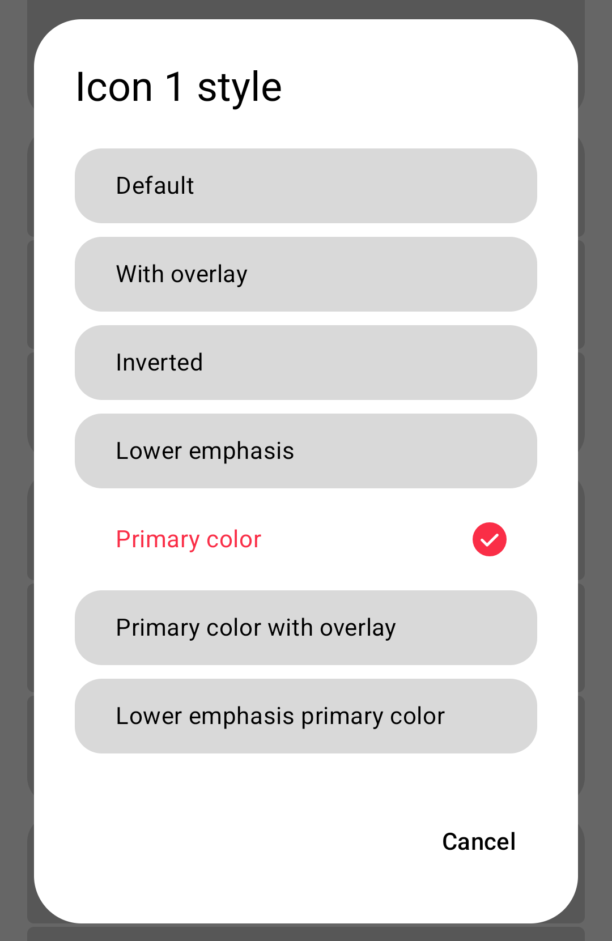Select Lower emphasis style
Image resolution: width=612 pixels, height=941 pixels.
pos(306,451)
